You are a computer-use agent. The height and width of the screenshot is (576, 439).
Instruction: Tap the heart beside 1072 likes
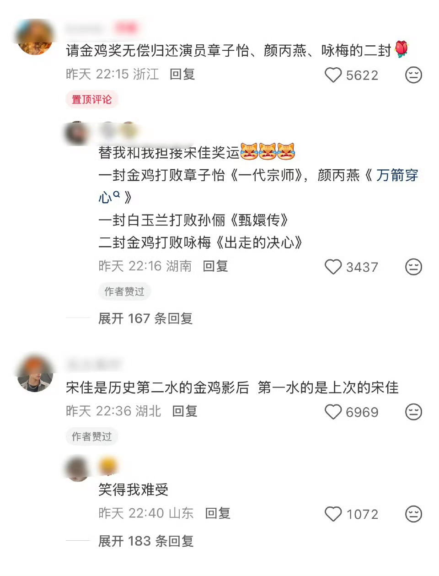click(333, 514)
